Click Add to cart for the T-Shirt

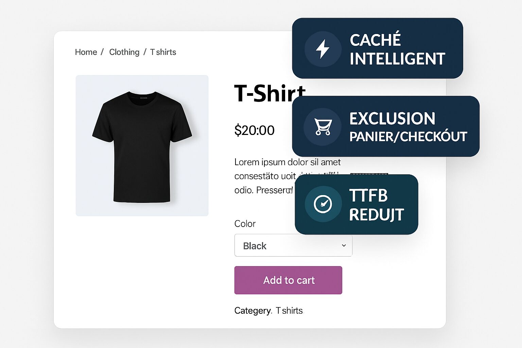click(x=288, y=280)
